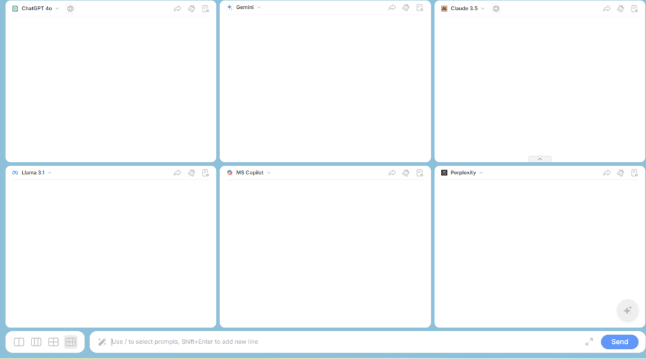Open the Claude 3.5 model dropdown
The width and height of the screenshot is (646, 359).
(483, 9)
